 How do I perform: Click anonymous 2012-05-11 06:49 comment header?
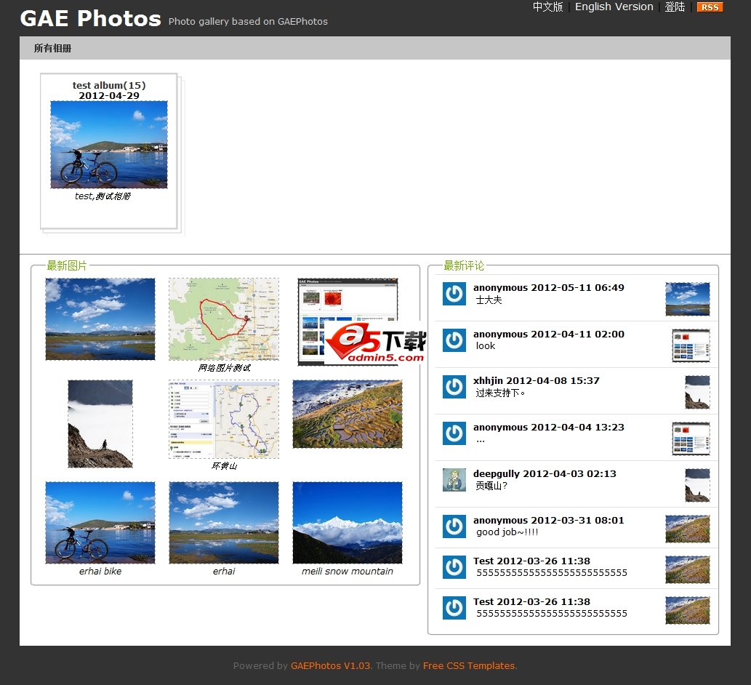pyautogui.click(x=549, y=288)
